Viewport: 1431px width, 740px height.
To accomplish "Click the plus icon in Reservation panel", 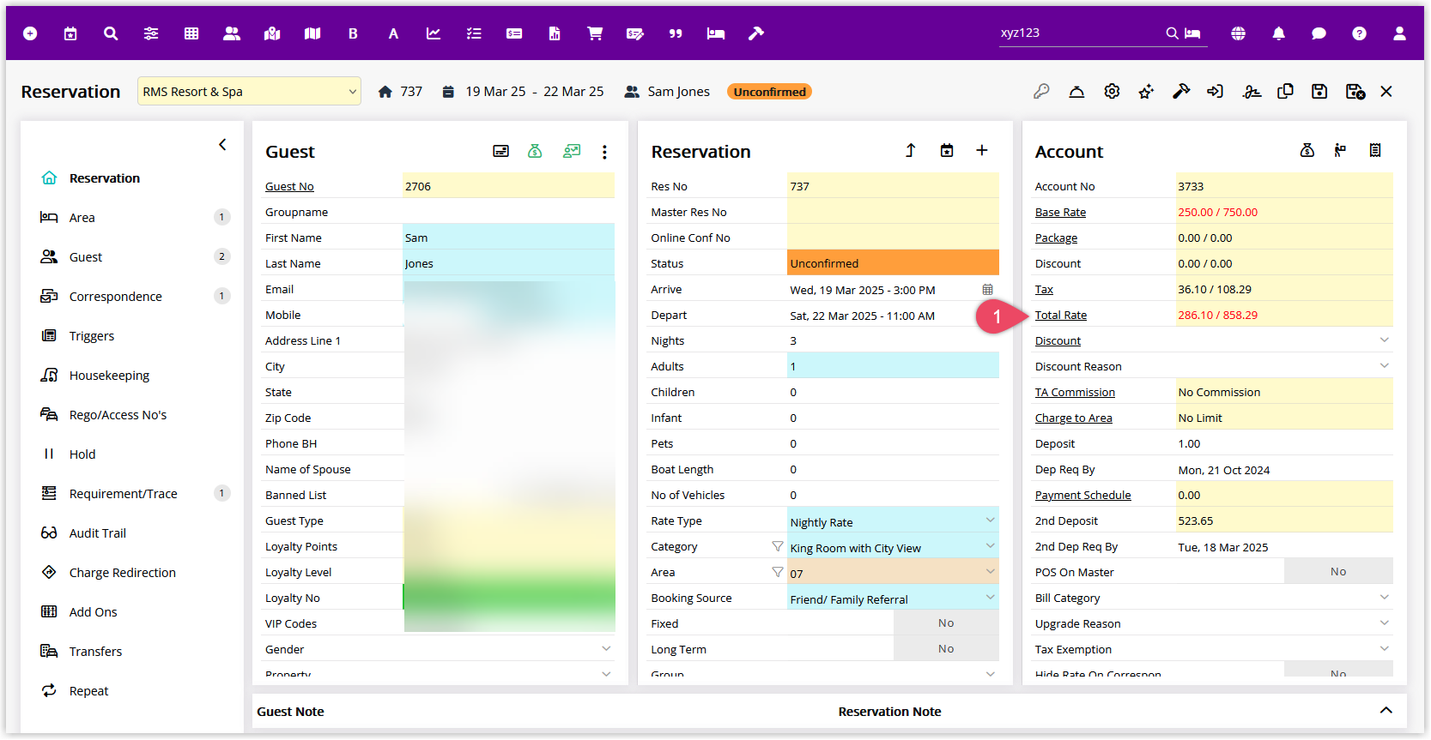I will pos(982,150).
